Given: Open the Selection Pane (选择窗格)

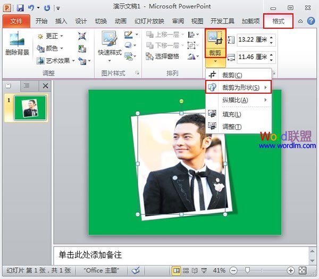Looking at the screenshot, I should coord(163,56).
